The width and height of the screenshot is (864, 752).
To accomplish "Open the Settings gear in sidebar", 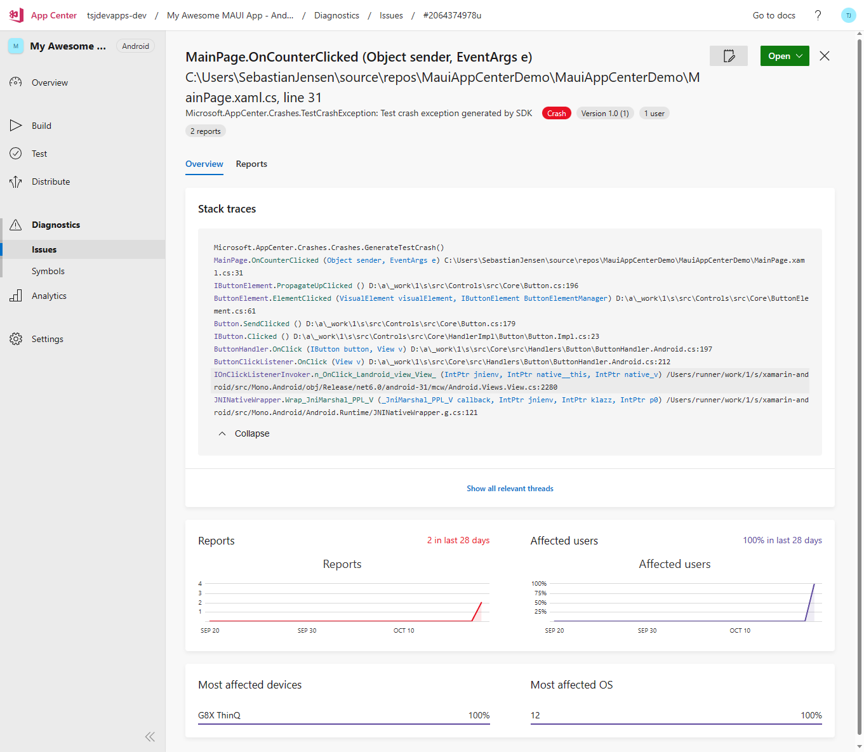I will click(17, 339).
